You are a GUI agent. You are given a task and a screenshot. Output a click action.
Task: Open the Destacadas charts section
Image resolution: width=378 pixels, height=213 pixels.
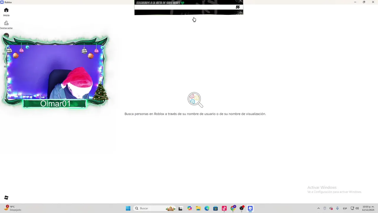(6, 25)
